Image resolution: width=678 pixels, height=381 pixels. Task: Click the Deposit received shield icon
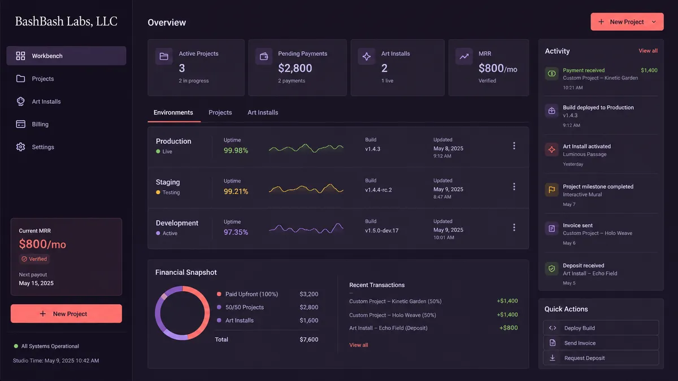pos(551,269)
